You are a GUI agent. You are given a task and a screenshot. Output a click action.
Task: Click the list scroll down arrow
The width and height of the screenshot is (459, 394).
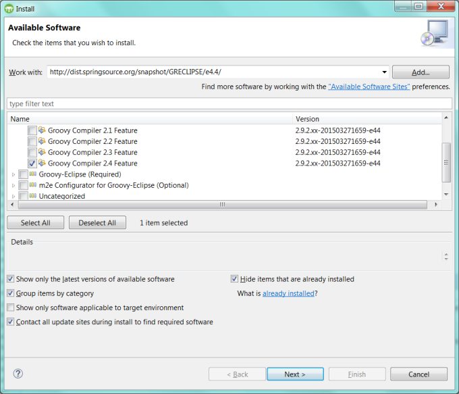(x=446, y=195)
